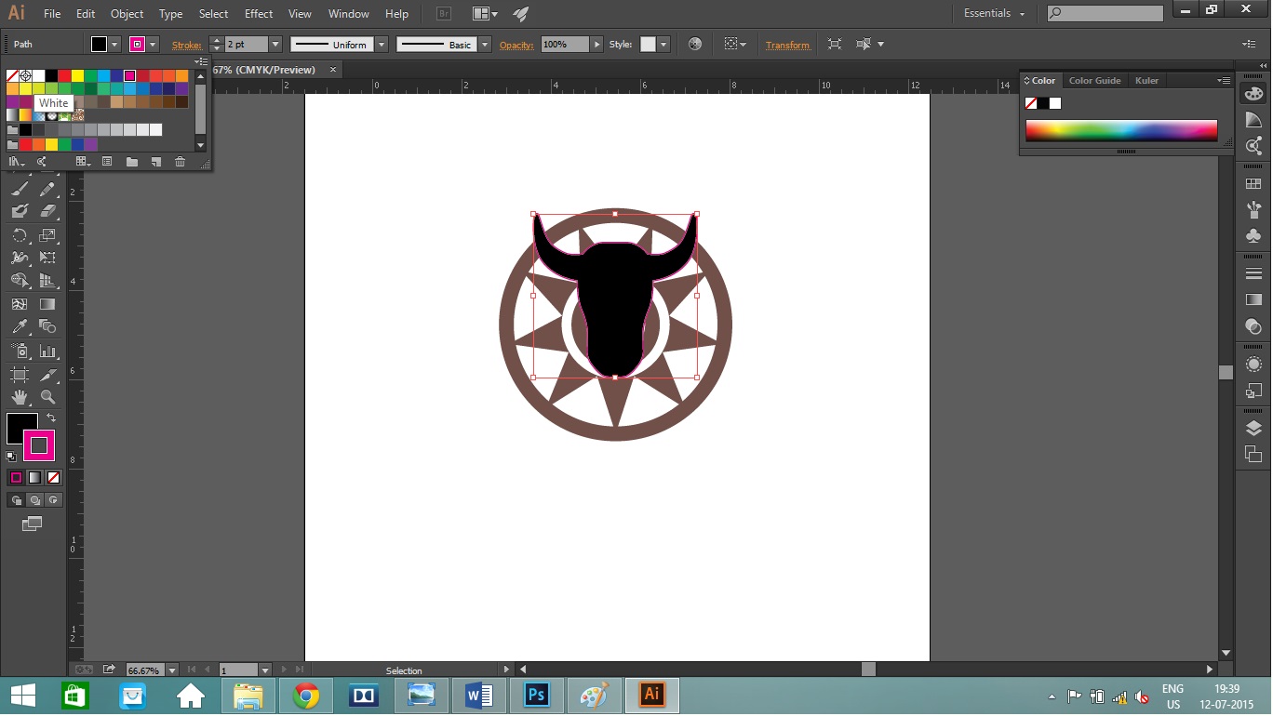This screenshot has height=716, width=1273.
Task: Select the Column Graph tool
Action: click(47, 351)
